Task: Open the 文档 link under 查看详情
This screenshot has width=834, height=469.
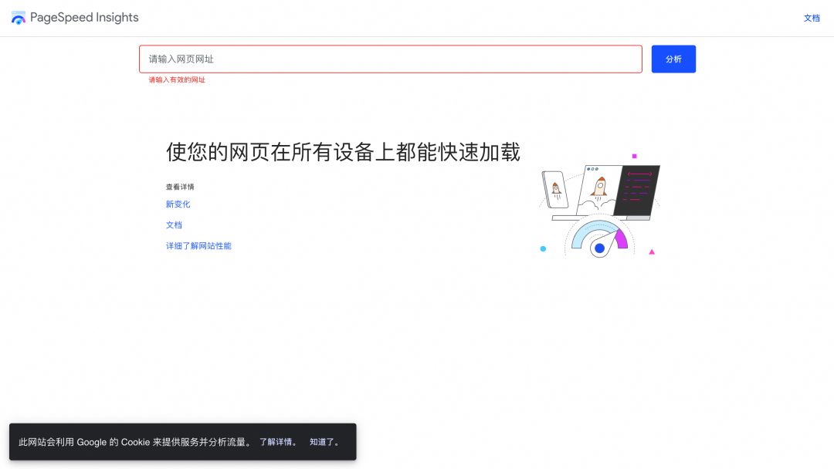Action: tap(174, 224)
